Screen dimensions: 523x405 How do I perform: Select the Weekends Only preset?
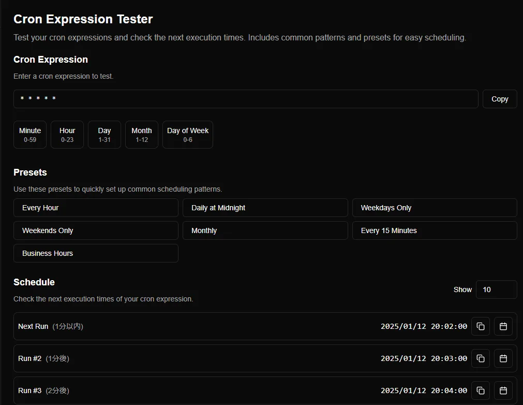[95, 230]
